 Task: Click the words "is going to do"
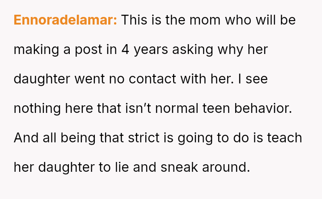pyautogui.click(x=208, y=138)
